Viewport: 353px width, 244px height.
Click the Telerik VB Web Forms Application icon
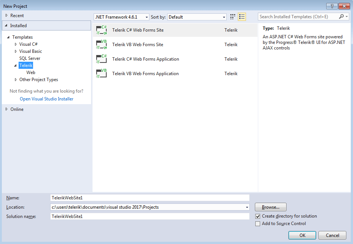[x=101, y=73]
